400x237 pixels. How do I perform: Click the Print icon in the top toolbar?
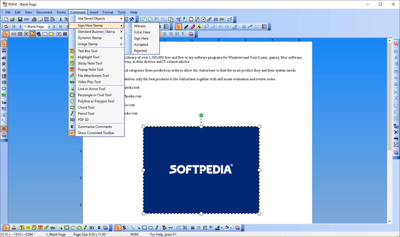34,19
